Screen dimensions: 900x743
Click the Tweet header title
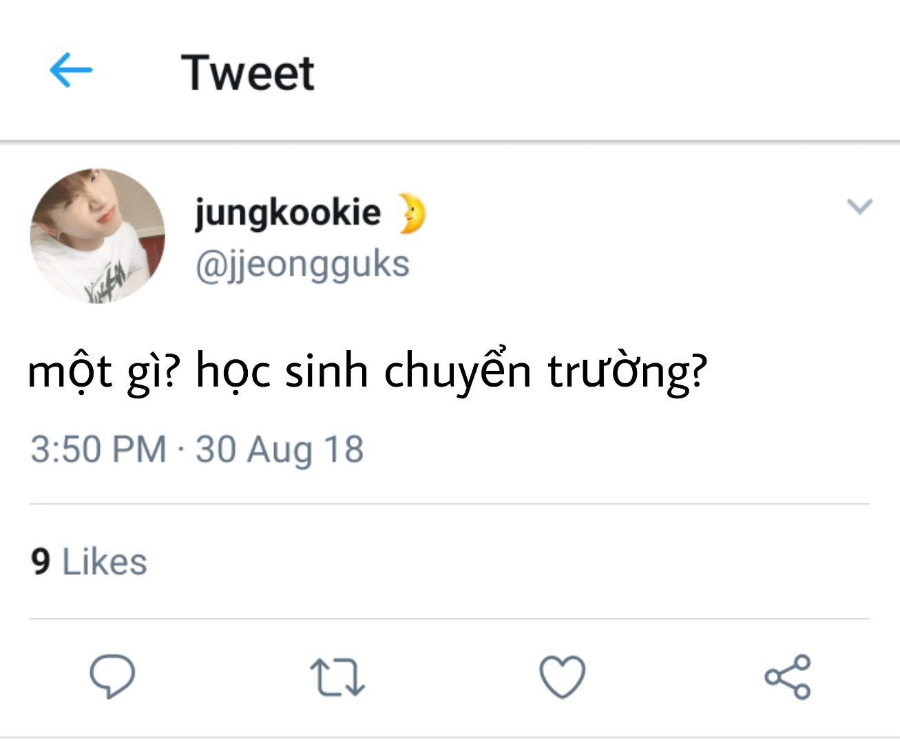pos(247,72)
